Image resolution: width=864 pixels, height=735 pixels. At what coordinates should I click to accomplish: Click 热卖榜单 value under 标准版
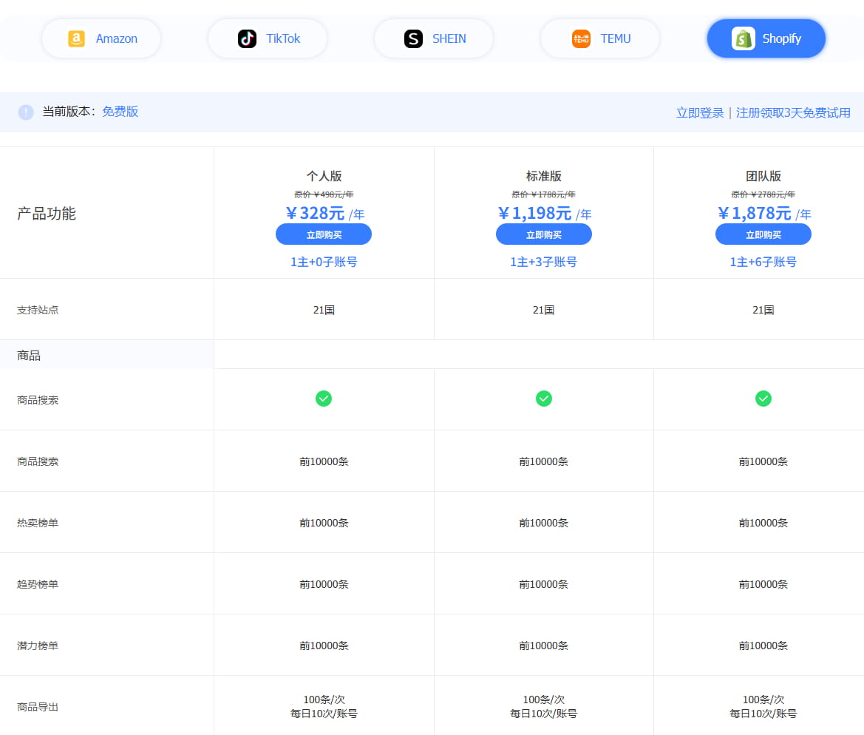(x=543, y=523)
